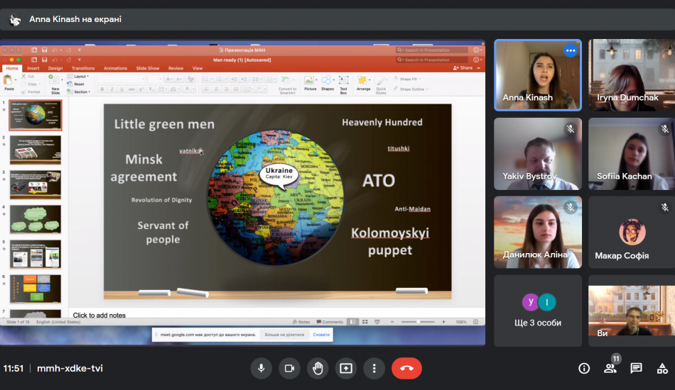Screen dimensions: 675x390
Task: Click the PowerPoint zoom slider
Action: [x=419, y=322]
